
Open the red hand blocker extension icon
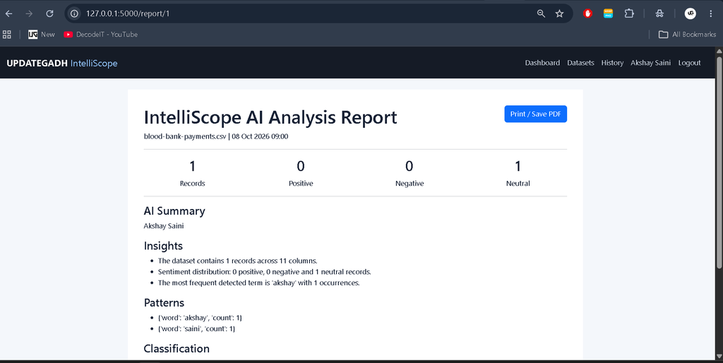coord(587,14)
